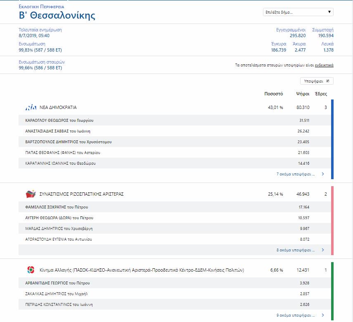This screenshot has width=353, height=322.
Task: Click ΚΑΡΑΟΓΛΟΥ vote count 31.511
Action: 304,121
